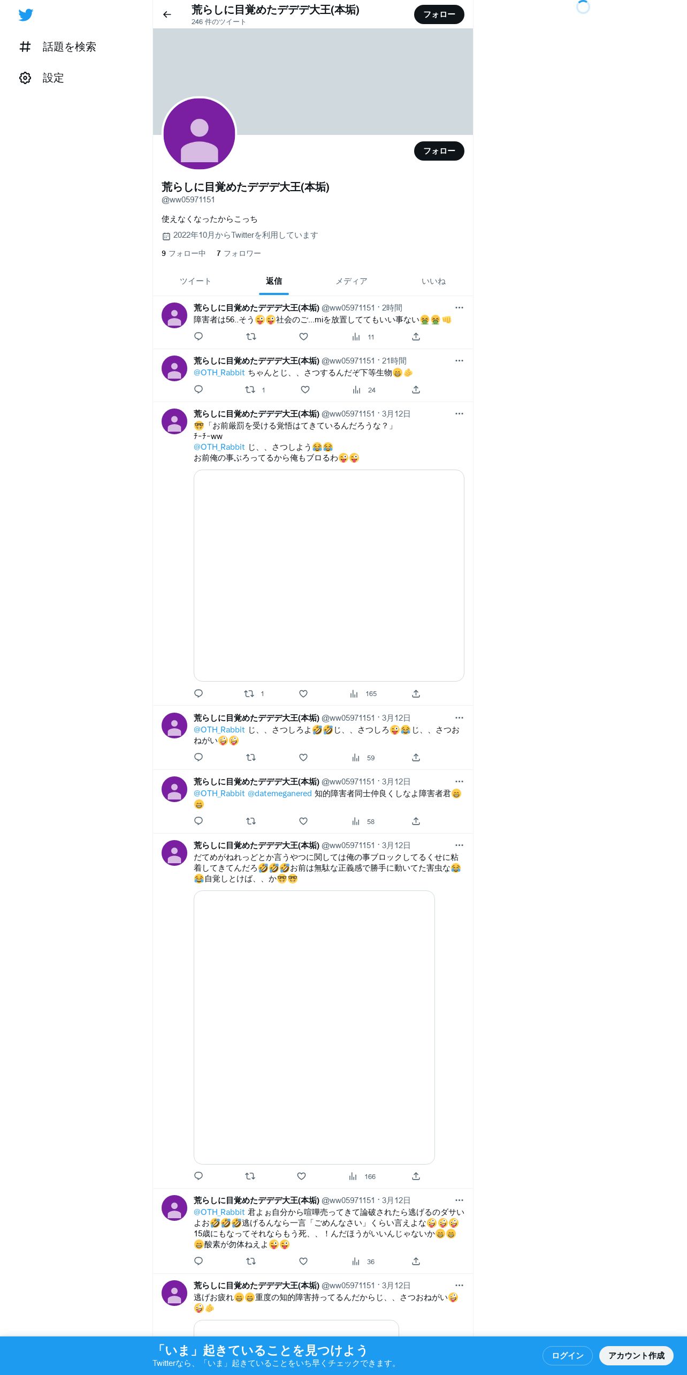The image size is (687, 1375).
Task: Open more options on the 2時間 tweet
Action: coord(459,308)
